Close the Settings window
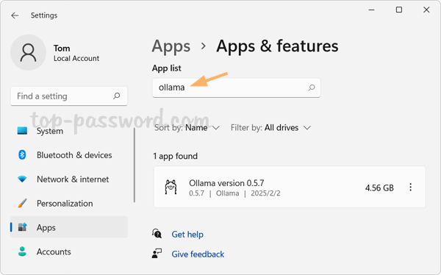This screenshot has width=441, height=275. pyautogui.click(x=426, y=10)
